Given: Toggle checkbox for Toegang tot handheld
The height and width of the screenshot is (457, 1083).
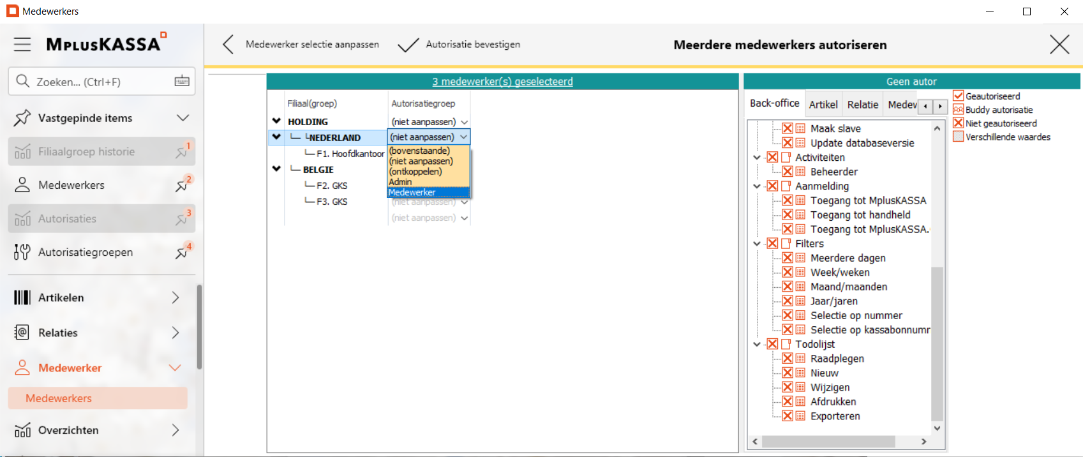Looking at the screenshot, I should [x=788, y=215].
